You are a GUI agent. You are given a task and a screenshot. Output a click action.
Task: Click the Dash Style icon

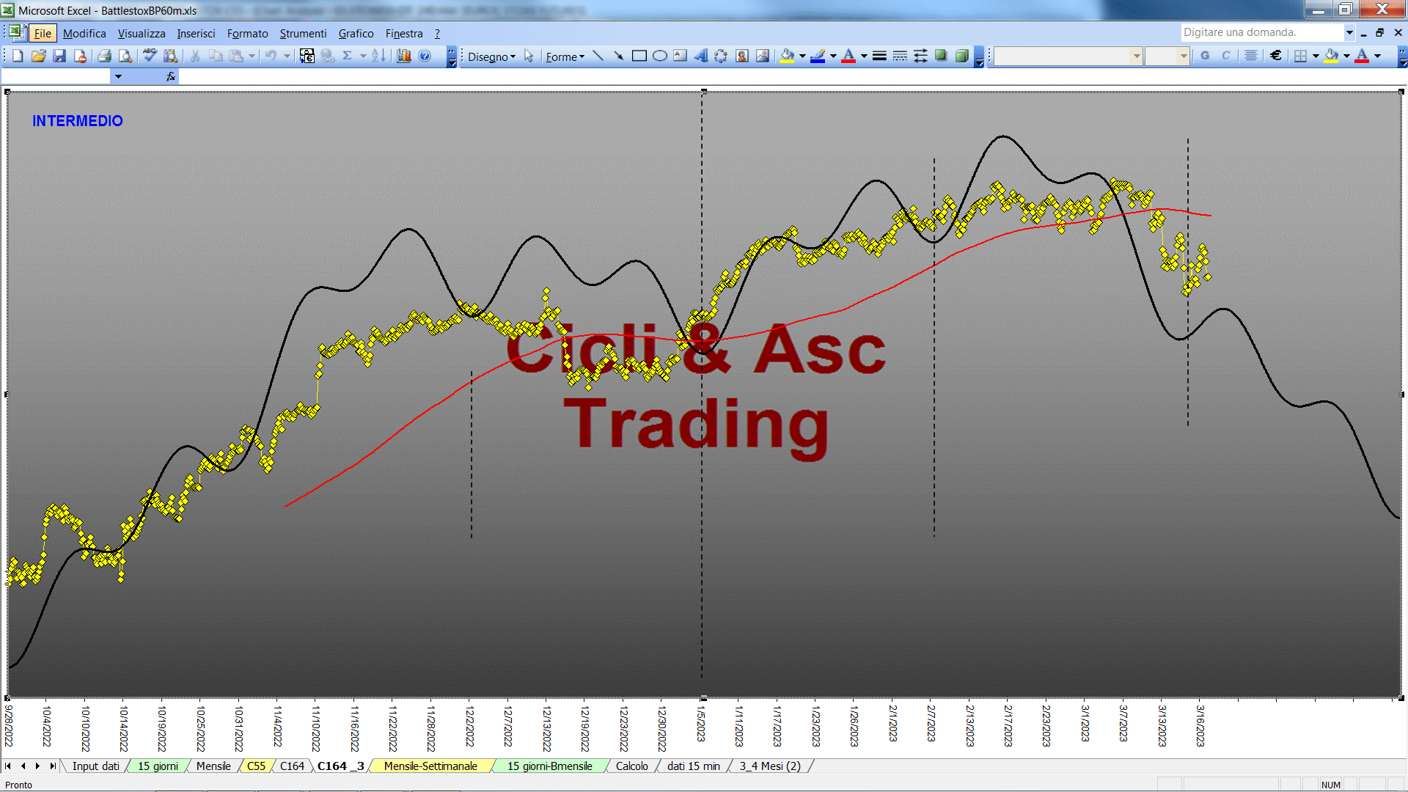click(900, 56)
